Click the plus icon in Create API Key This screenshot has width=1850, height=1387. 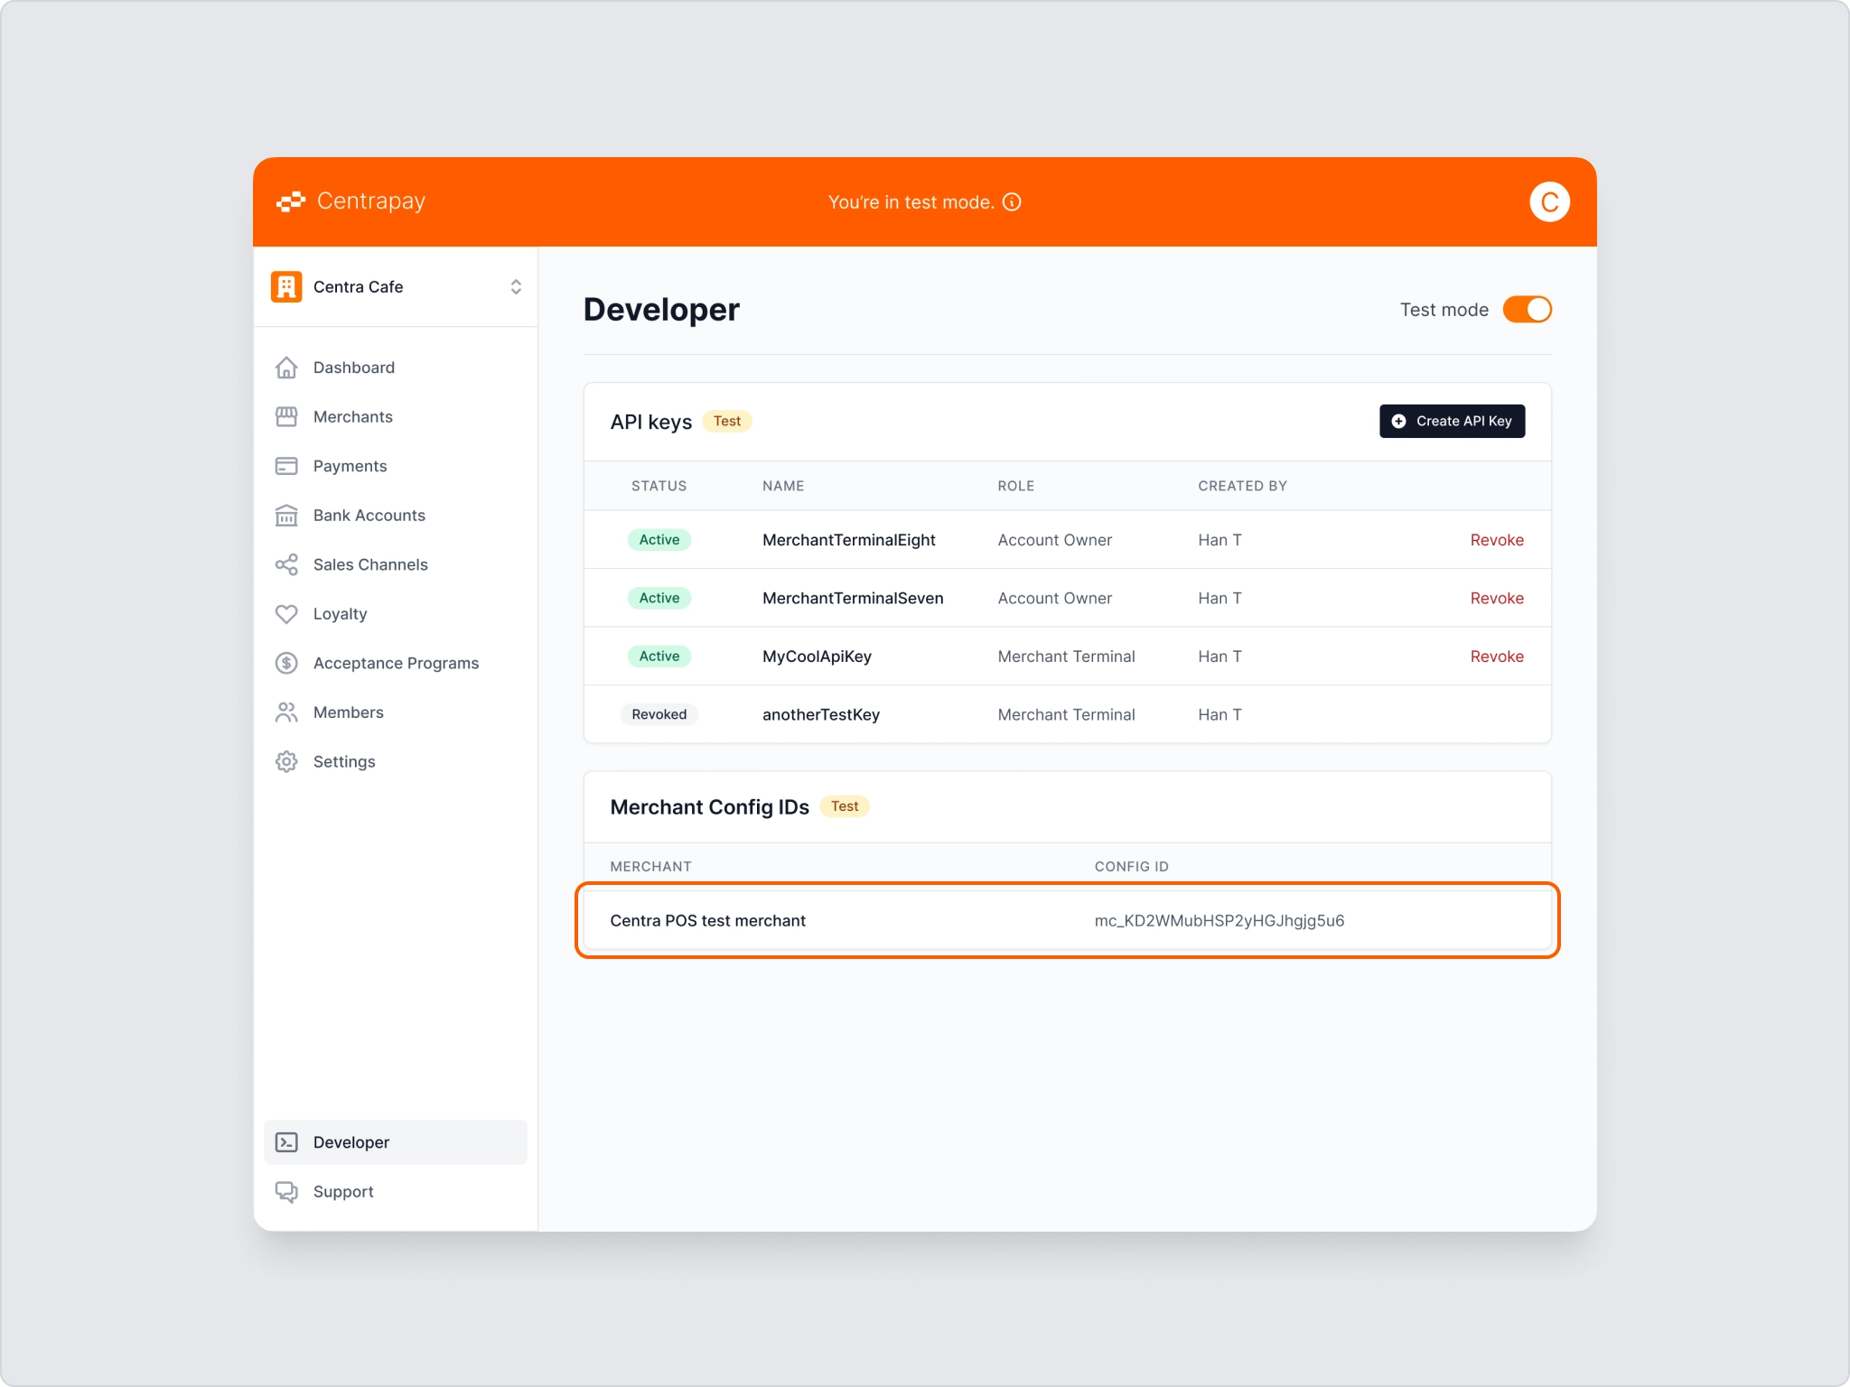1398,421
